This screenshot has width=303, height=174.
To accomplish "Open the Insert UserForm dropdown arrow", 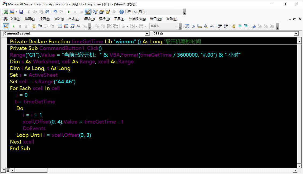I will pos(16,12).
